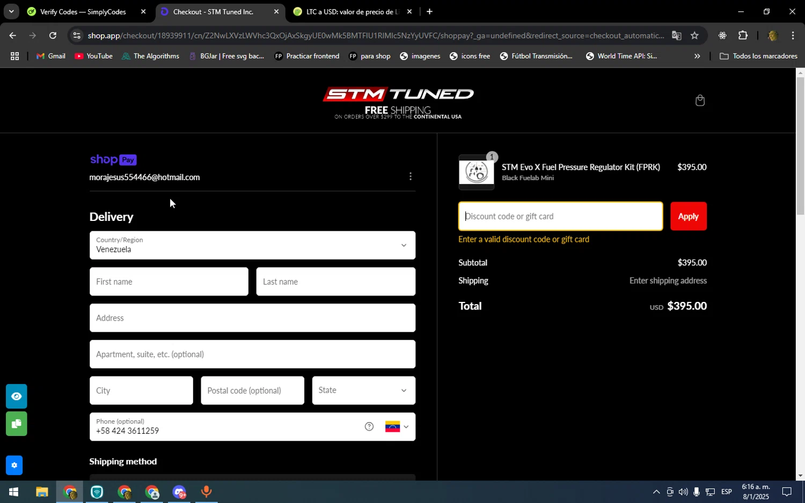The height and width of the screenshot is (503, 805).
Task: Go back in the browser
Action: click(12, 35)
